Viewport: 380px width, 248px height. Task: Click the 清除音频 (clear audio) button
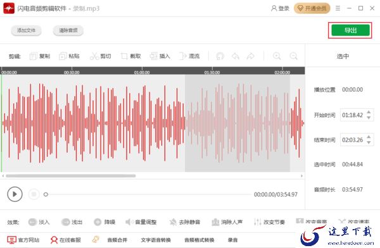(x=68, y=30)
